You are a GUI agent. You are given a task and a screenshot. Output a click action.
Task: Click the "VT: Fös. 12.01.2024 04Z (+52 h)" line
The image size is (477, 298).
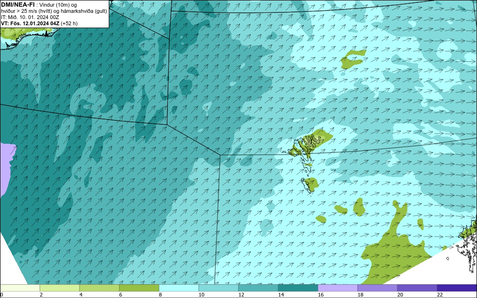(x=39, y=23)
